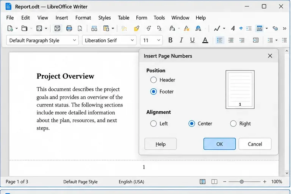Open the Tools menu
This screenshot has width=291, height=194.
coord(159,18)
